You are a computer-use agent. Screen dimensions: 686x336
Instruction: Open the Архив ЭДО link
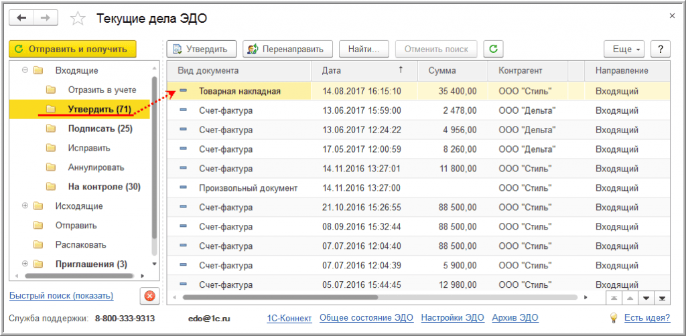click(x=514, y=318)
